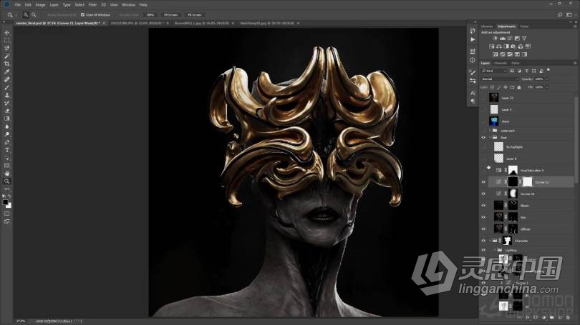The width and height of the screenshot is (580, 325).
Task: Open the Image menu
Action: click(40, 5)
